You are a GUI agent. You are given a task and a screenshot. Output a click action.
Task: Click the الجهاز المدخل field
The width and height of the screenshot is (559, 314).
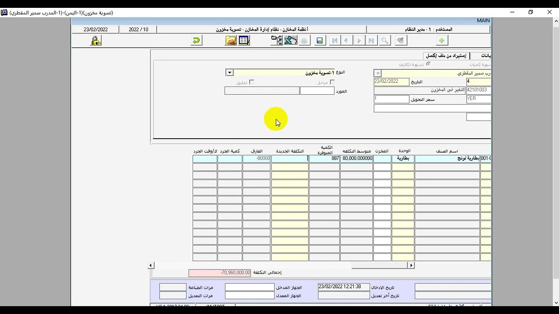click(x=249, y=287)
